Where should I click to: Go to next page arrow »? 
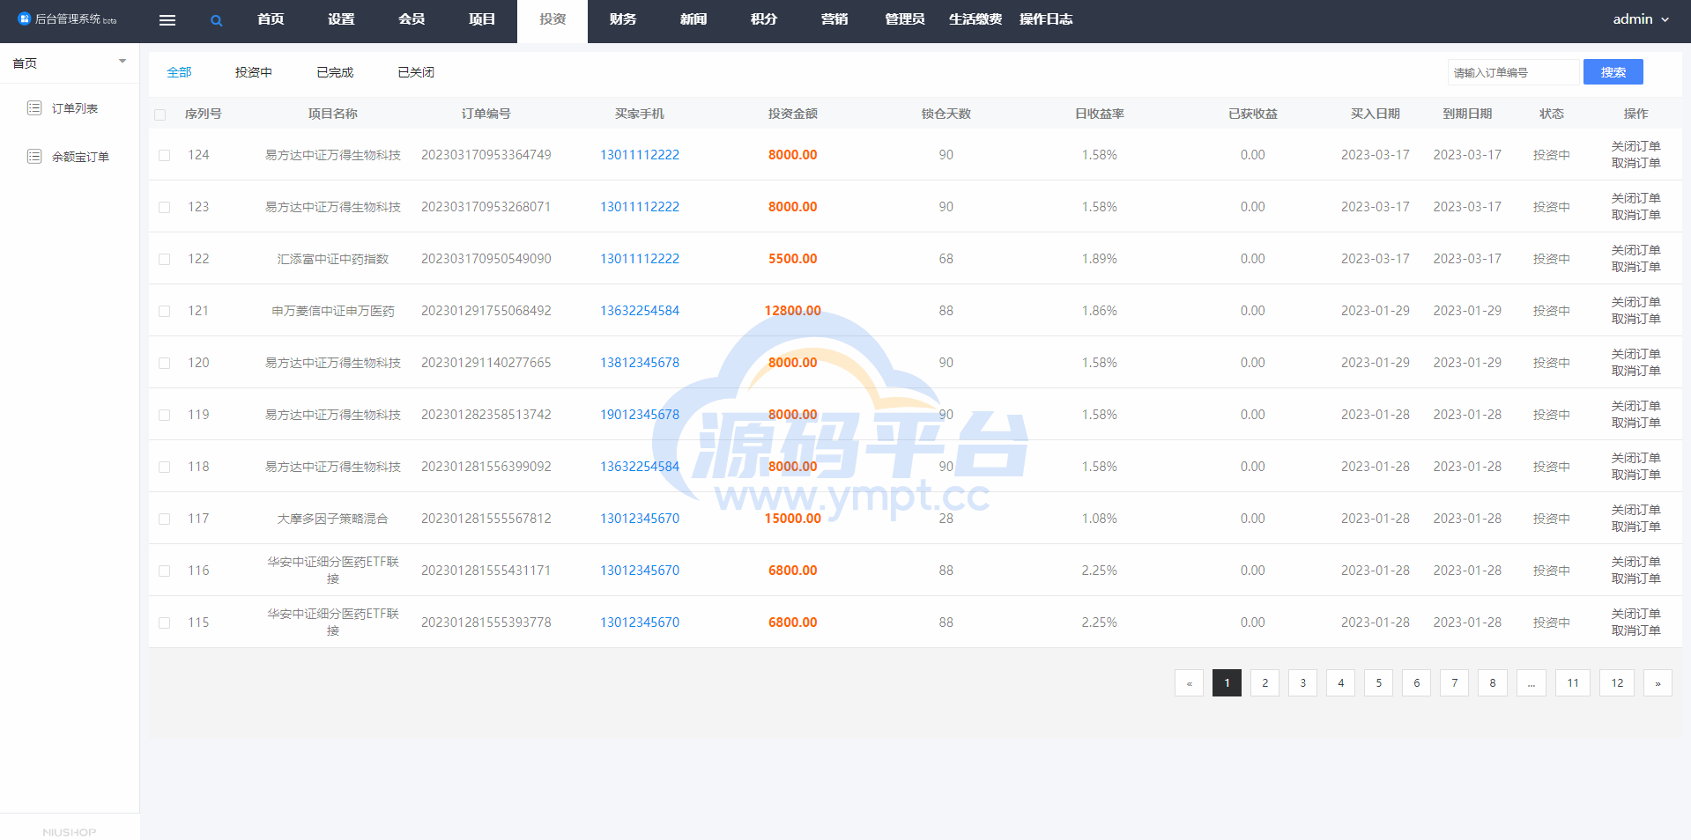[1658, 683]
